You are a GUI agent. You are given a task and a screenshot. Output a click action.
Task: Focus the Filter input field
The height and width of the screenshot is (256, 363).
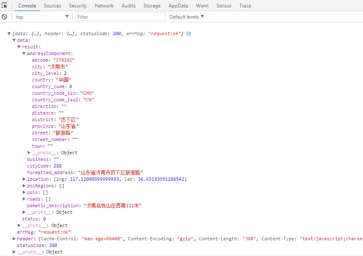point(121,17)
